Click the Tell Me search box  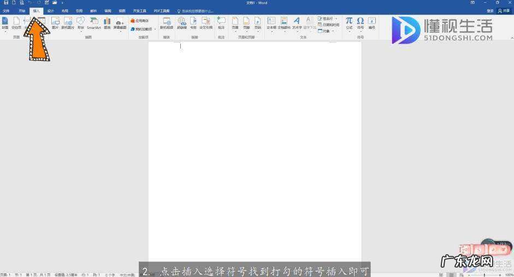(x=196, y=11)
